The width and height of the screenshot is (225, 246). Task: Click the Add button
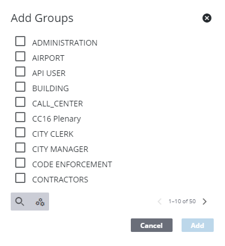(197, 225)
